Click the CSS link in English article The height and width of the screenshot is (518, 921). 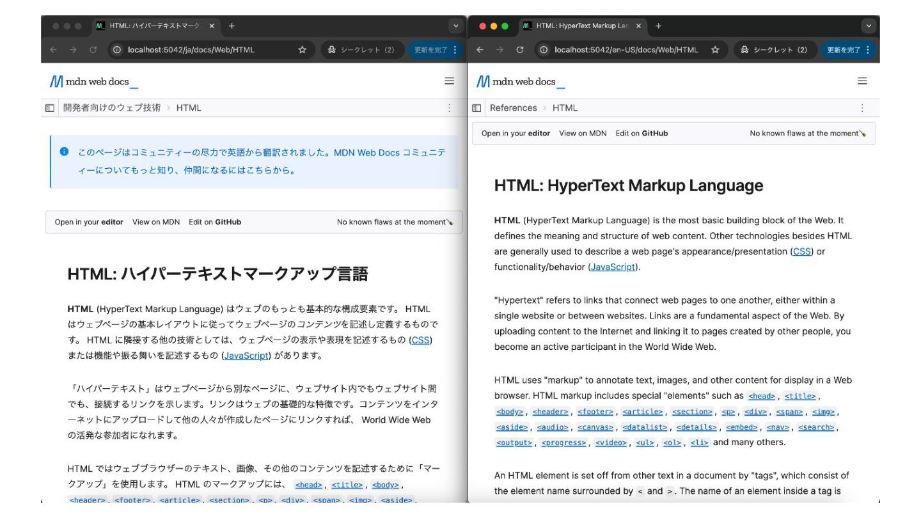click(x=801, y=251)
